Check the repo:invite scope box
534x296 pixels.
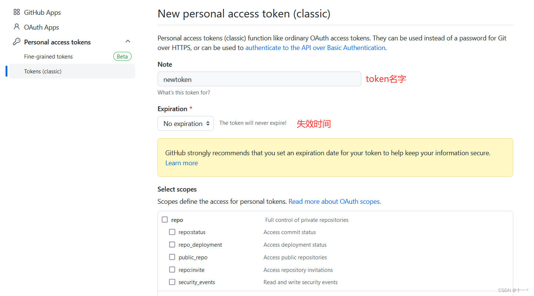(x=172, y=270)
